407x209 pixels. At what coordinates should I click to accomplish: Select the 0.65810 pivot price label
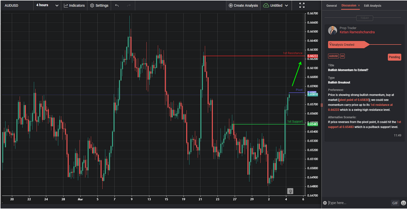[x=312, y=95]
